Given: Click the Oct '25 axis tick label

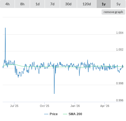Looking at the screenshot, I should click(x=44, y=106).
